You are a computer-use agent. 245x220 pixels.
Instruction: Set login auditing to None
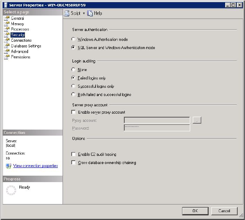point(73,69)
